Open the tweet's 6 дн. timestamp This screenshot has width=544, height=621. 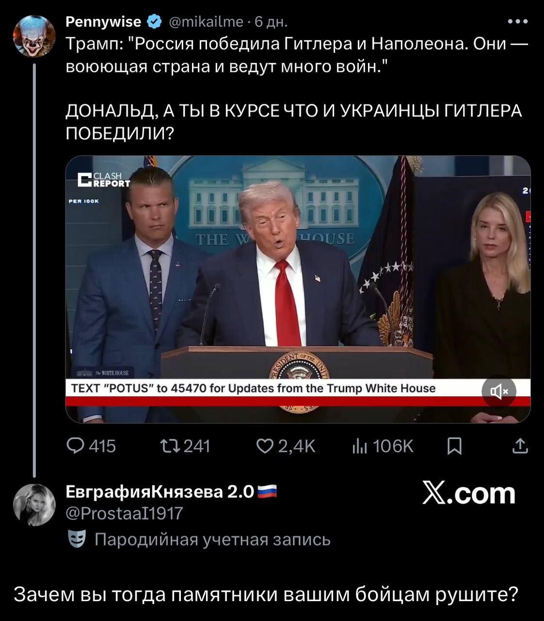(x=271, y=22)
